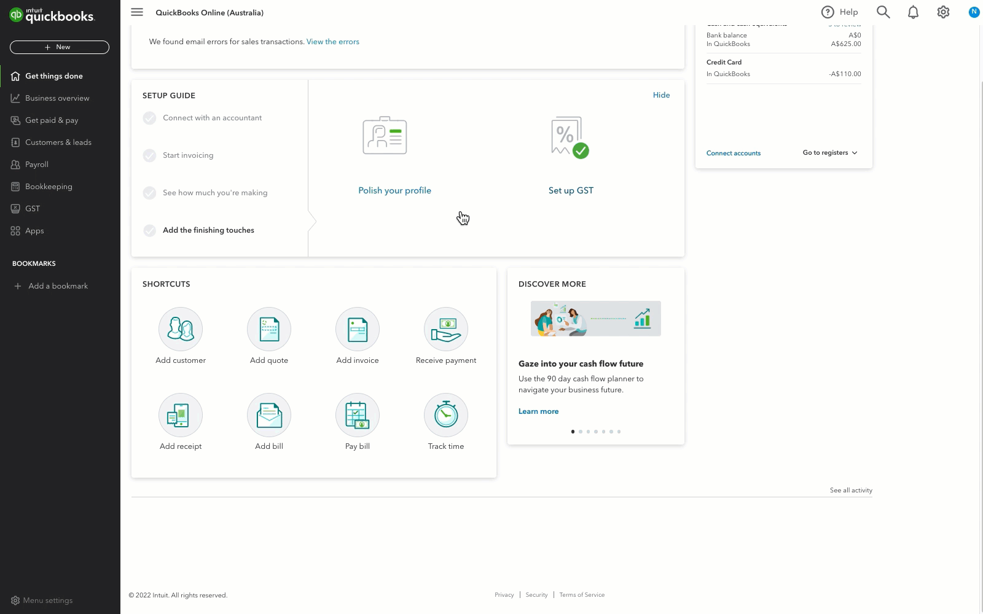Click the Credit Card account row
The height and width of the screenshot is (614, 983).
(783, 68)
